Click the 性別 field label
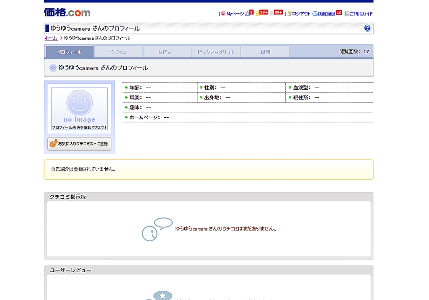Screen dimensions: 429x300 pyautogui.click(x=210, y=88)
